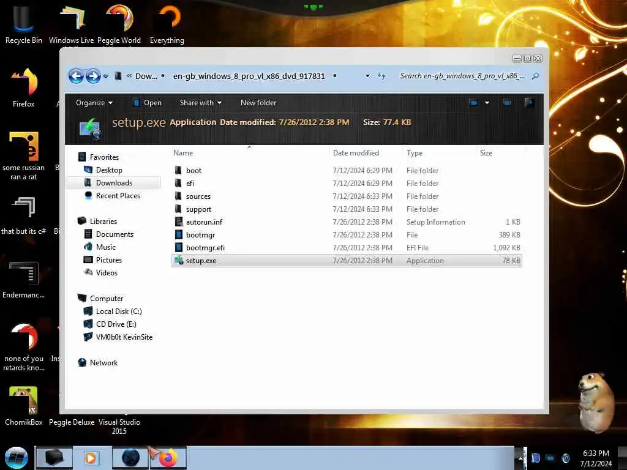This screenshot has height=470, width=627.
Task: Click Favorites in the navigation pane
Action: point(104,157)
